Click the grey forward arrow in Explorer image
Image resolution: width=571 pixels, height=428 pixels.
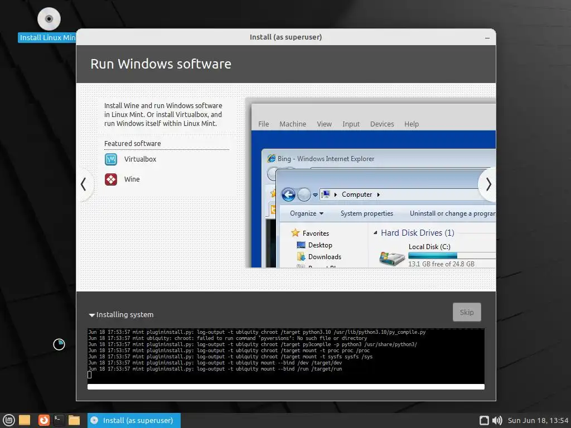pyautogui.click(x=304, y=194)
